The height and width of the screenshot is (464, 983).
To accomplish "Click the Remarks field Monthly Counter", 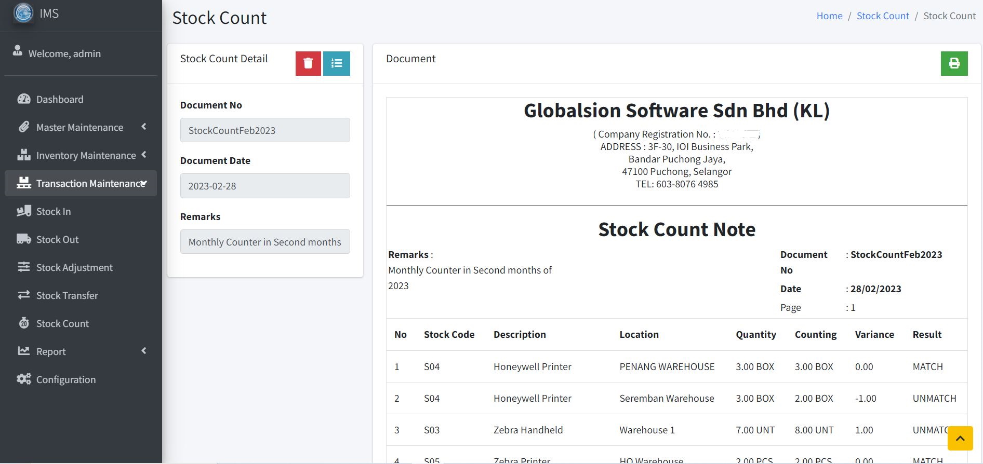I will [265, 241].
